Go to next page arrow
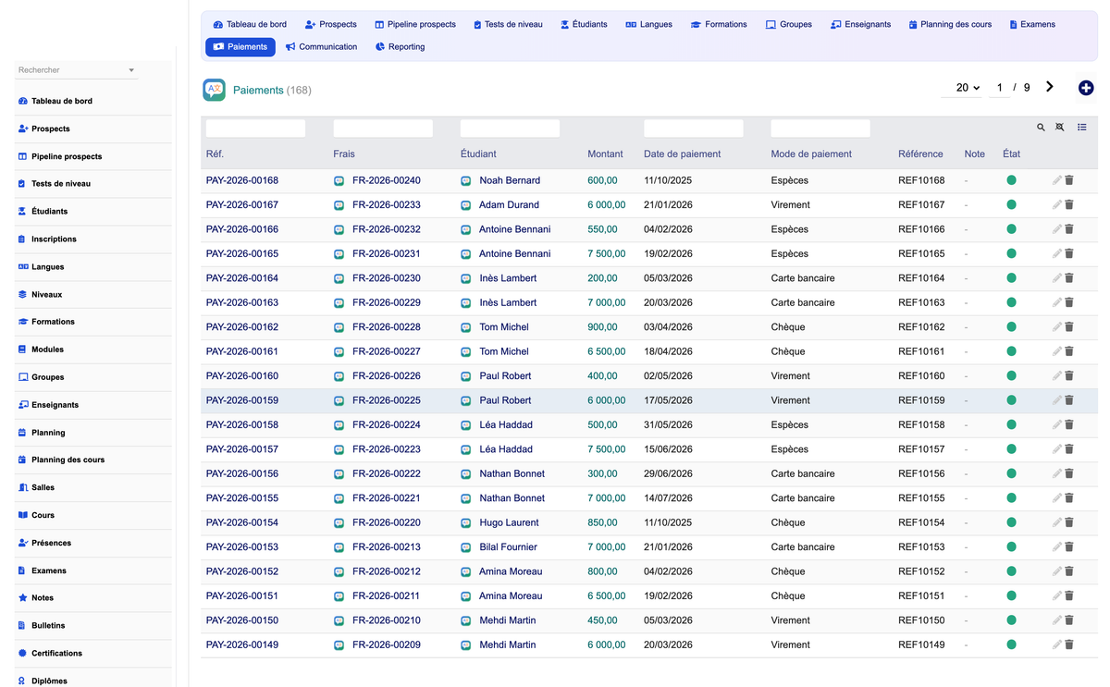Viewport: 1110px width, 687px height. coord(1050,87)
